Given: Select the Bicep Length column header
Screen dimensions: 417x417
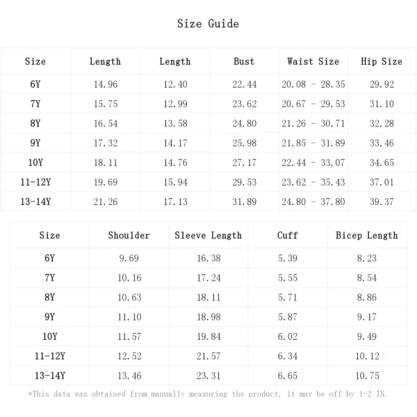Looking at the screenshot, I should coord(367,236).
